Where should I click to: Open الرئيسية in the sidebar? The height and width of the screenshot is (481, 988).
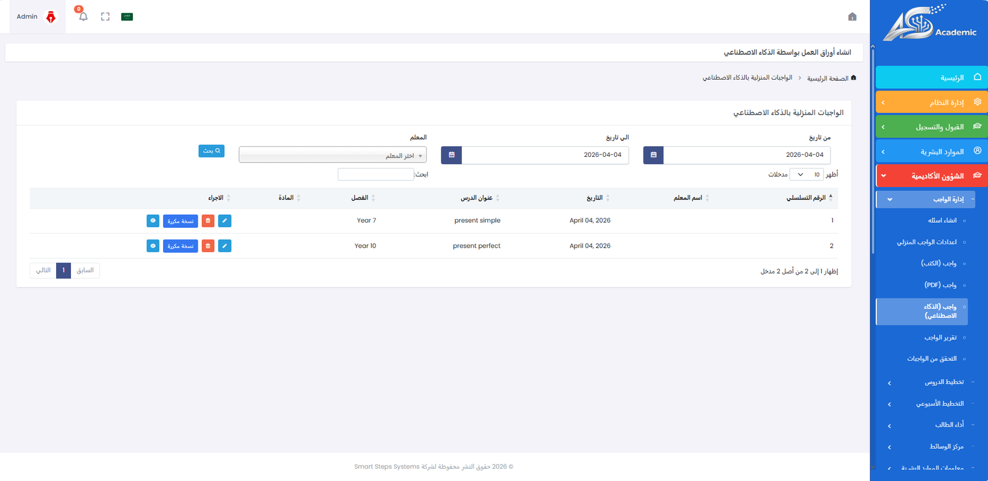pos(932,77)
